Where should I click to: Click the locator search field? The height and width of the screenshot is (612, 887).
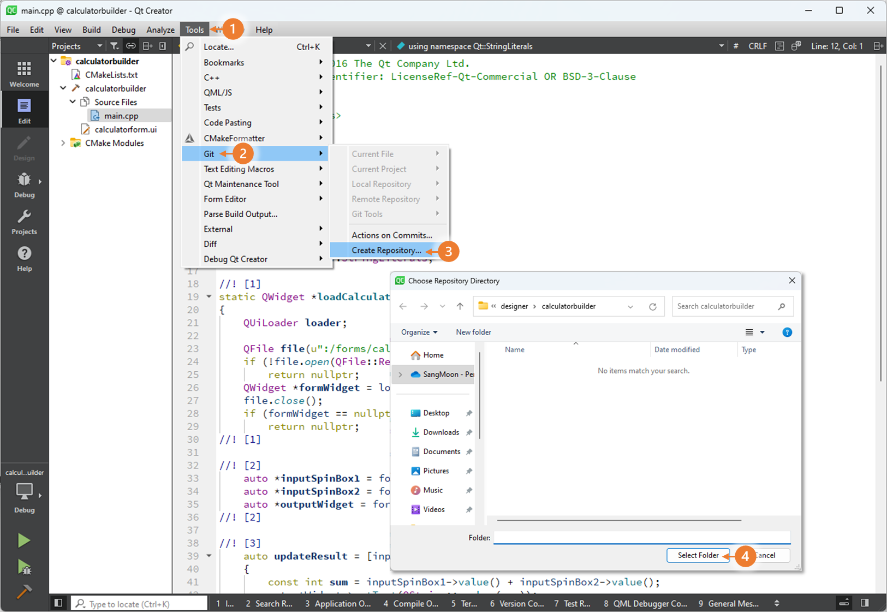(x=140, y=603)
